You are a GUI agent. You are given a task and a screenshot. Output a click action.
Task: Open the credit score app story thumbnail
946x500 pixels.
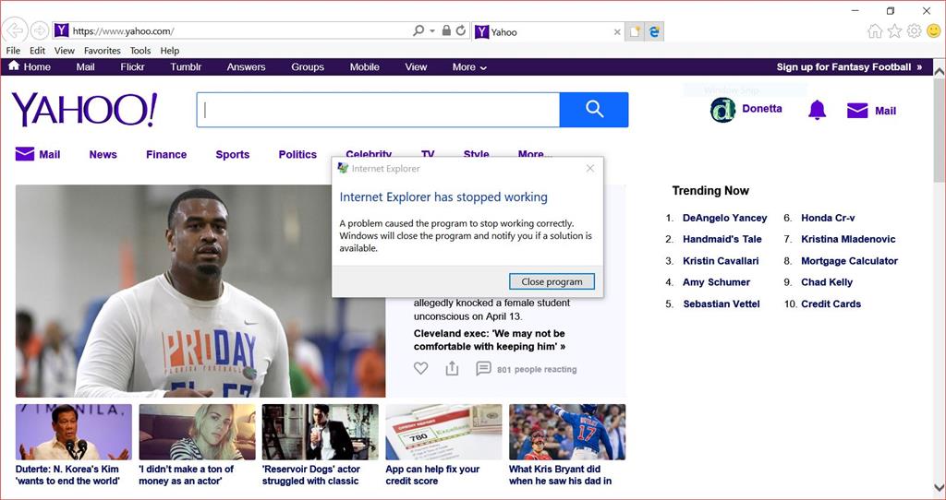click(x=443, y=432)
